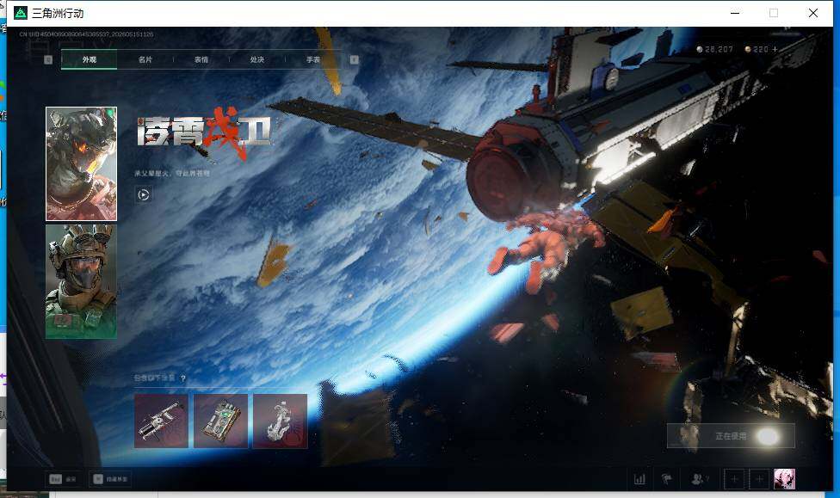Switch to the 外观 tab
The image size is (840, 498).
click(x=89, y=59)
